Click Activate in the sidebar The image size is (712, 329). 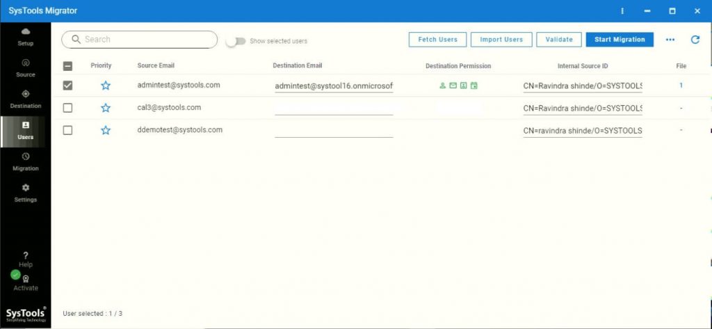(x=26, y=284)
